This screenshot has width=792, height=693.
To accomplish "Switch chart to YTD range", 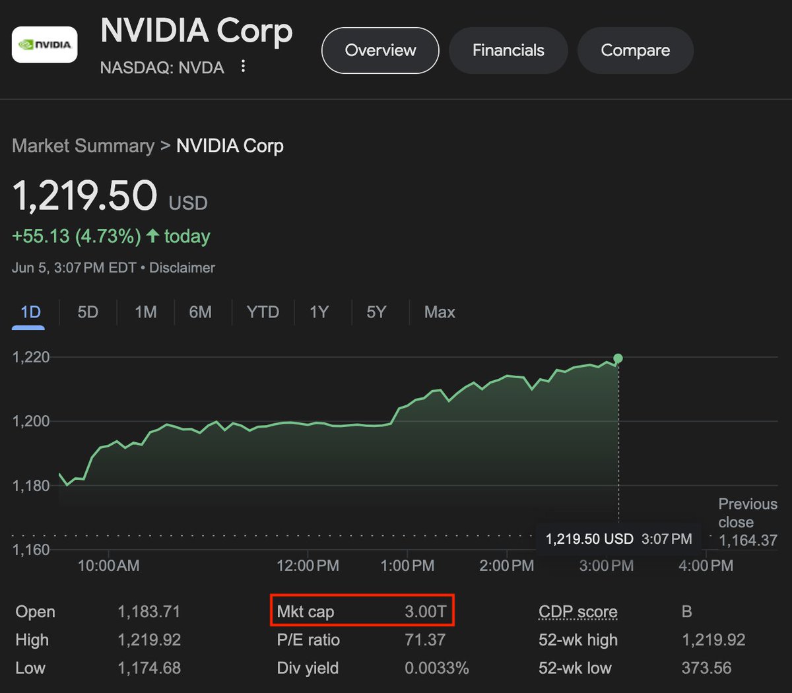I will pyautogui.click(x=263, y=312).
